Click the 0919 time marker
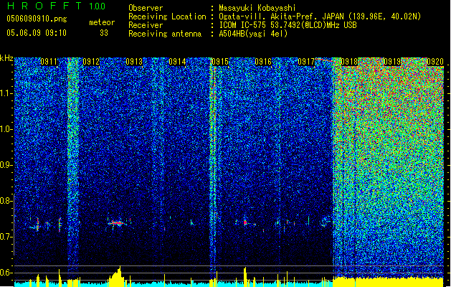Viewport: 451px width, 287px height. pyautogui.click(x=392, y=62)
